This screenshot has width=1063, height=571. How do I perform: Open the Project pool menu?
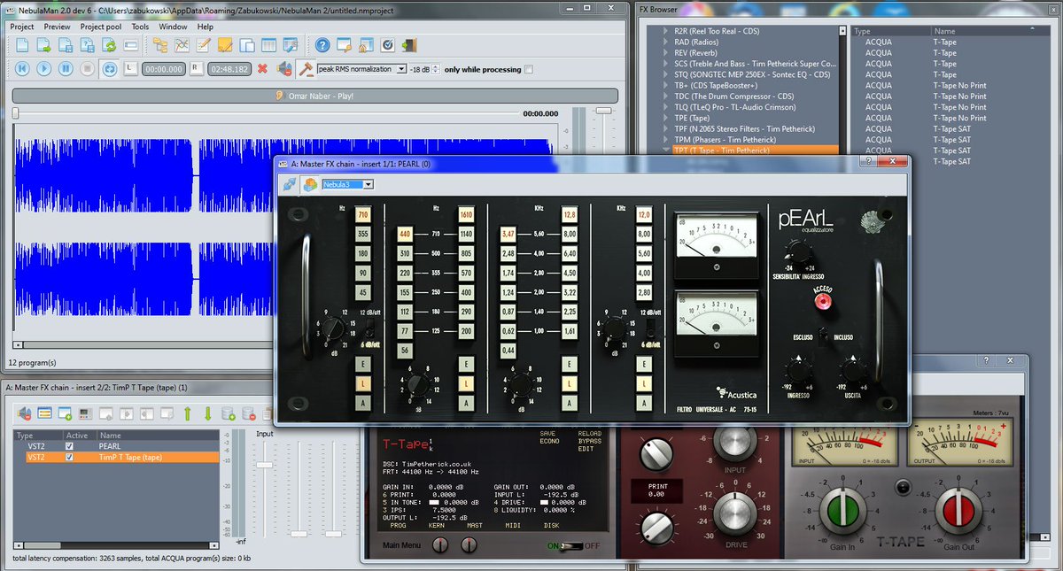point(101,27)
